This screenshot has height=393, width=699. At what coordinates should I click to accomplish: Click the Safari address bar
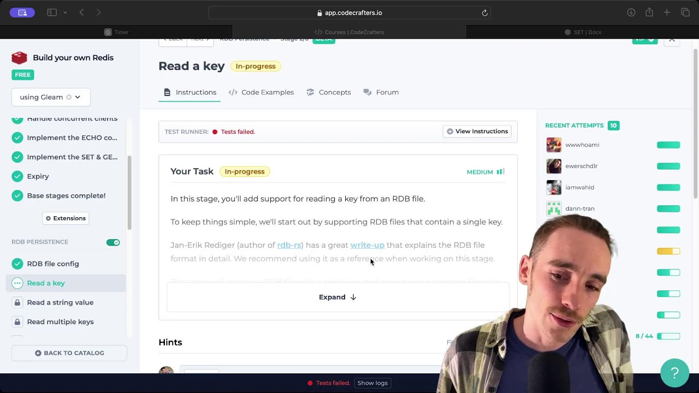349,13
